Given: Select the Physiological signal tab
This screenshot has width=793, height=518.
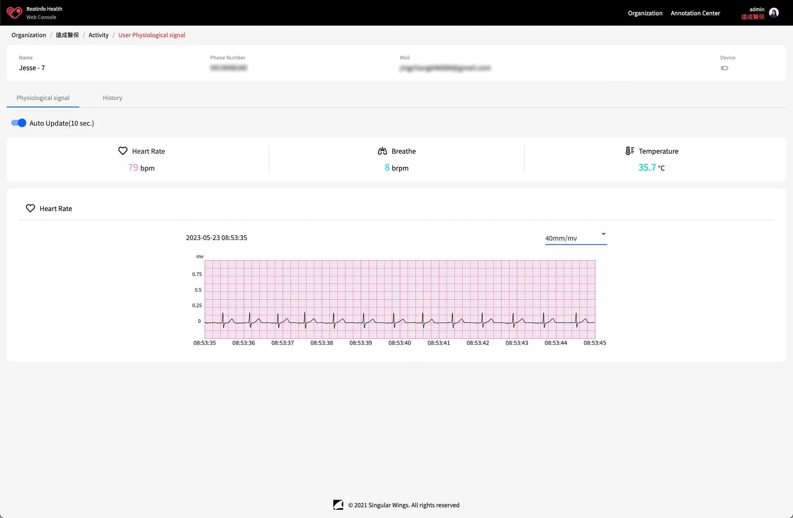Looking at the screenshot, I should (x=43, y=98).
